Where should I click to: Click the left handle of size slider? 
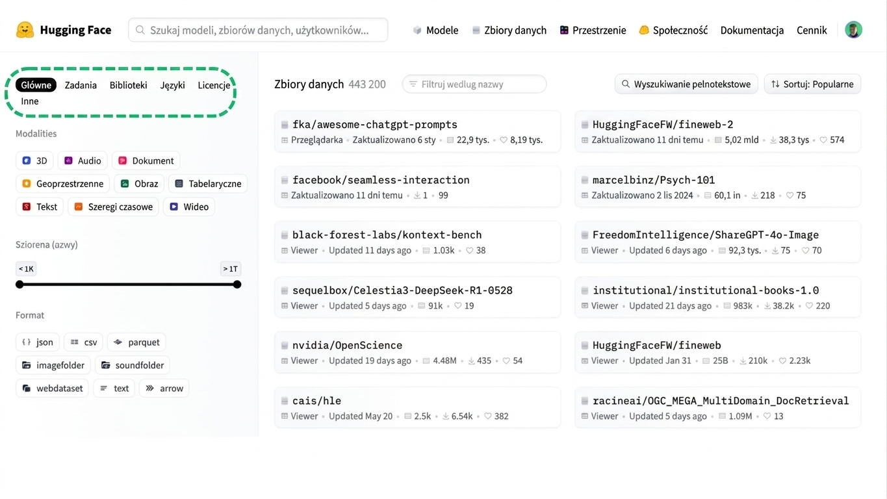pyautogui.click(x=19, y=285)
